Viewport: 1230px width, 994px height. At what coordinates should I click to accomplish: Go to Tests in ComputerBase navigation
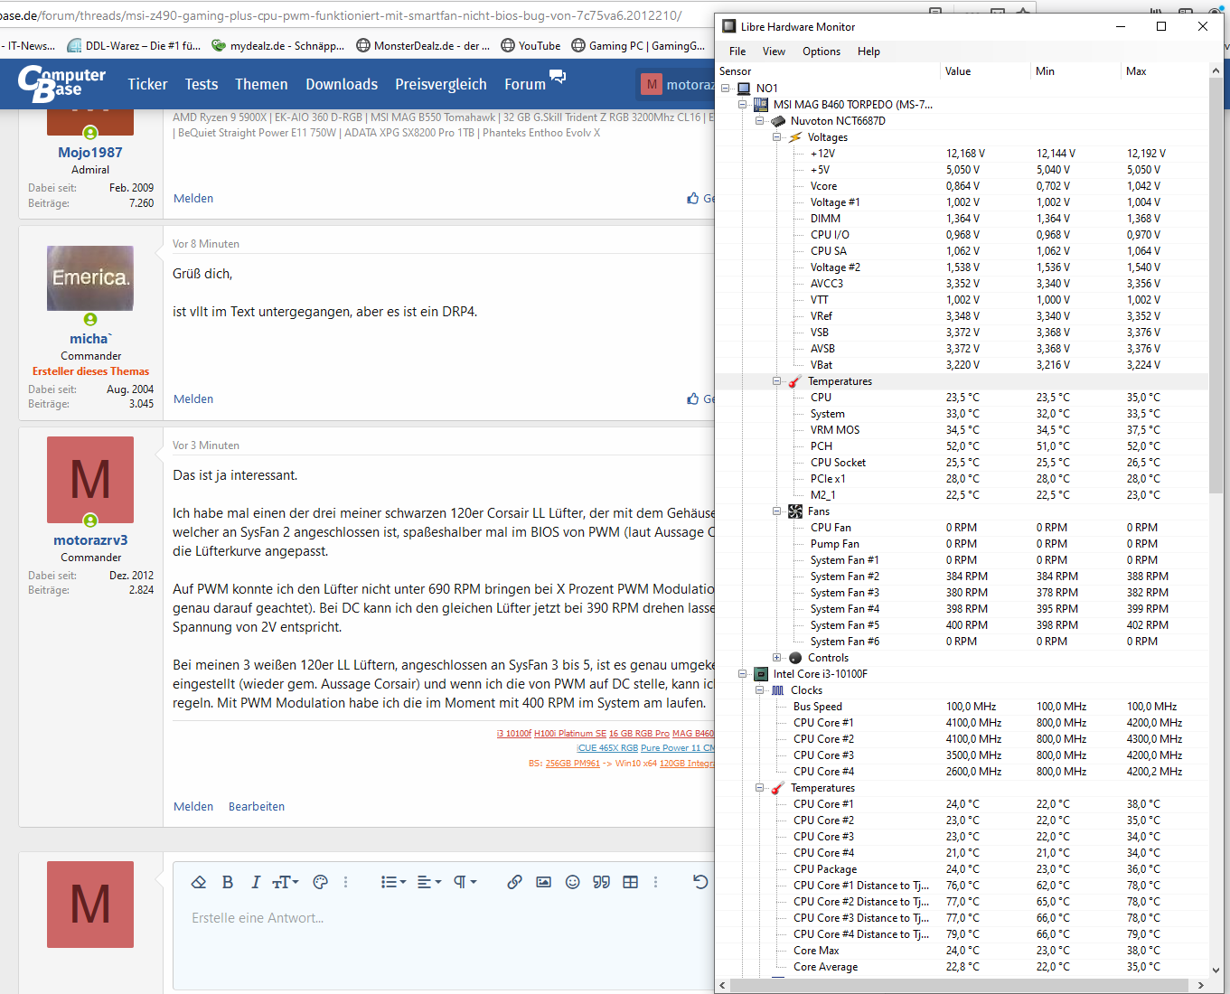click(x=202, y=84)
